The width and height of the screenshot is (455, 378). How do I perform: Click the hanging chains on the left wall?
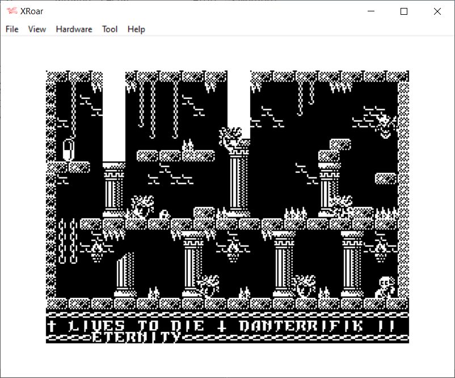click(68, 241)
